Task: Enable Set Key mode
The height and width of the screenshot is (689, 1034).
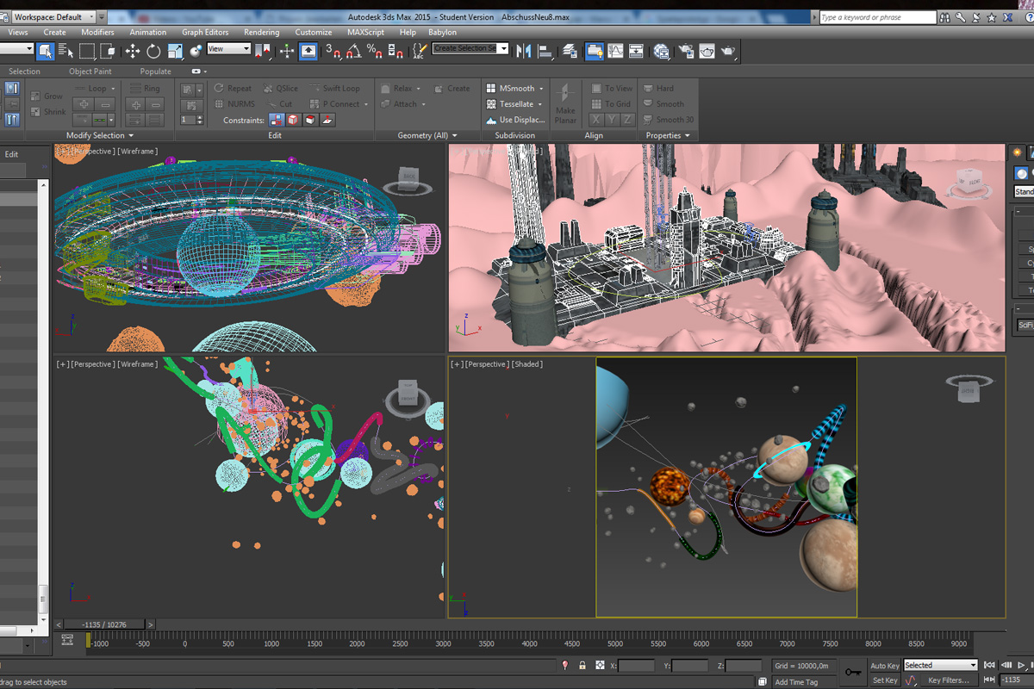Action: tap(884, 680)
